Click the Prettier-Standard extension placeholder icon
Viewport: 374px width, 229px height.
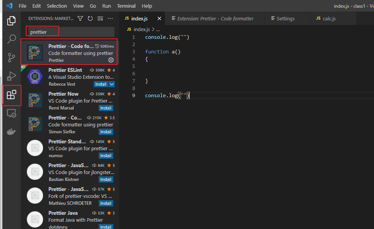coord(35,148)
